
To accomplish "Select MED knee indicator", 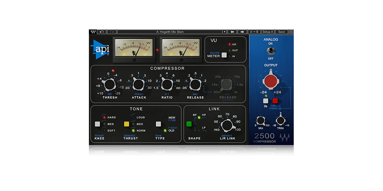I will click(x=105, y=124).
